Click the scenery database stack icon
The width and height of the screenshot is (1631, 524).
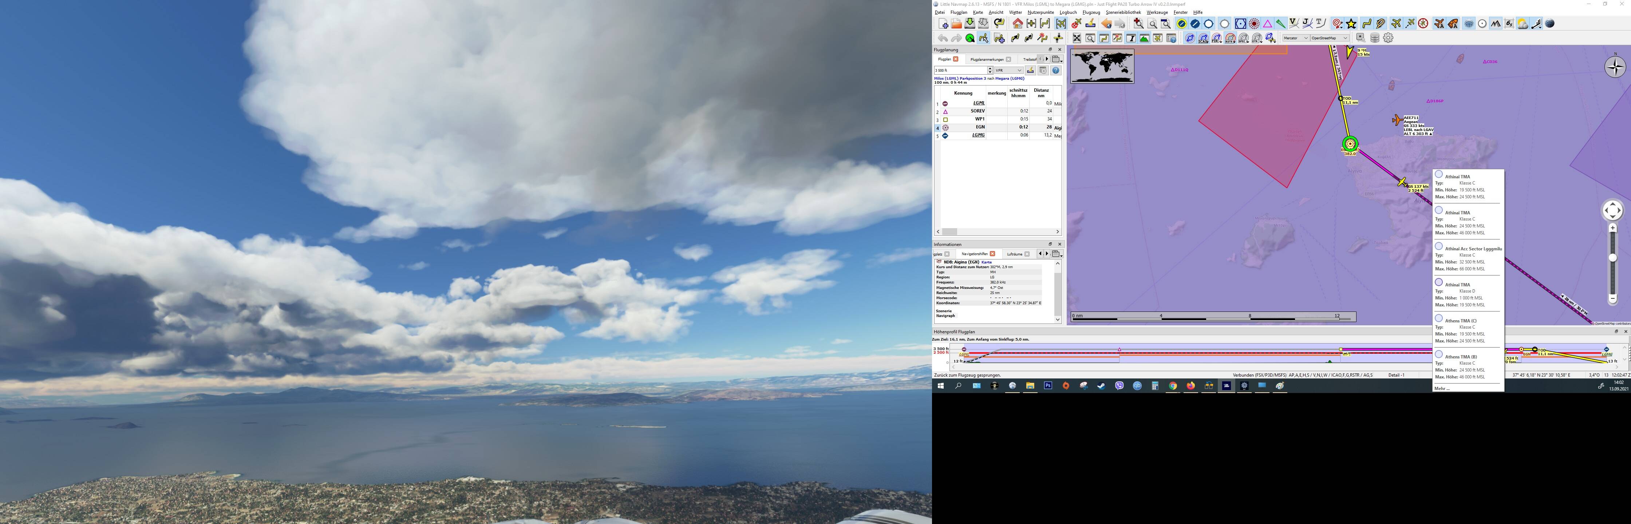(x=1375, y=38)
